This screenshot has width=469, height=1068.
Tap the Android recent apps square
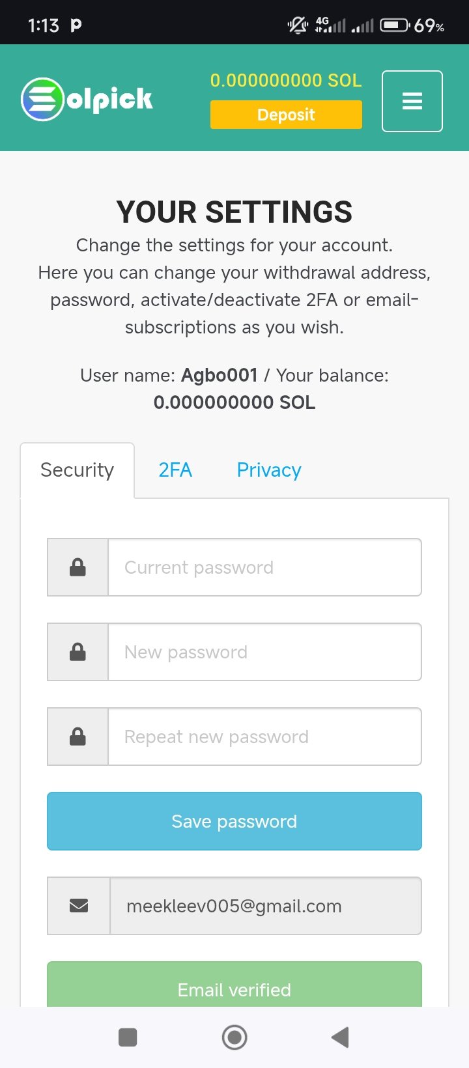(x=128, y=1037)
